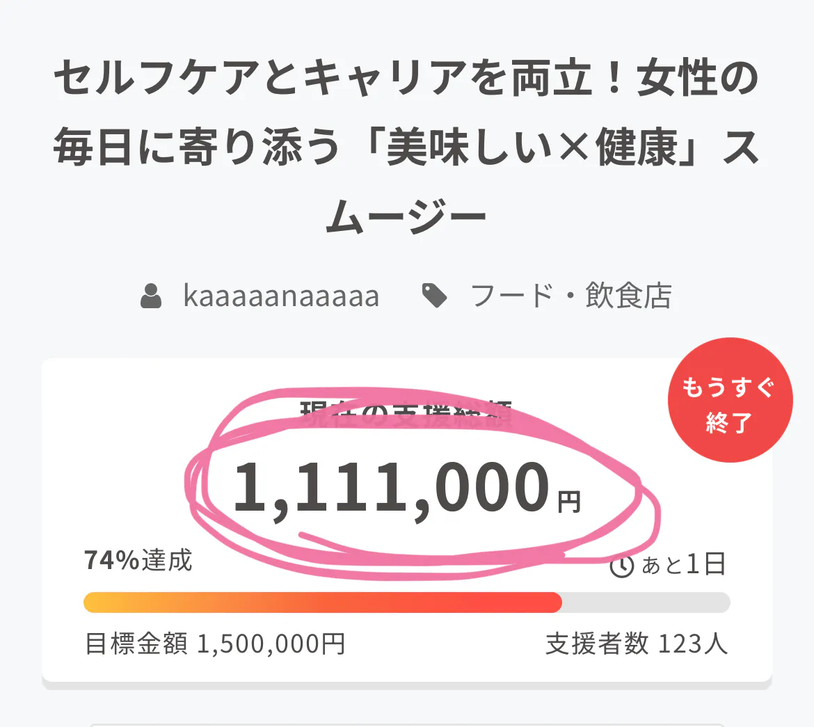Open the フード・飲食店 category link
Viewport: 814px width, 727px height.
click(571, 296)
